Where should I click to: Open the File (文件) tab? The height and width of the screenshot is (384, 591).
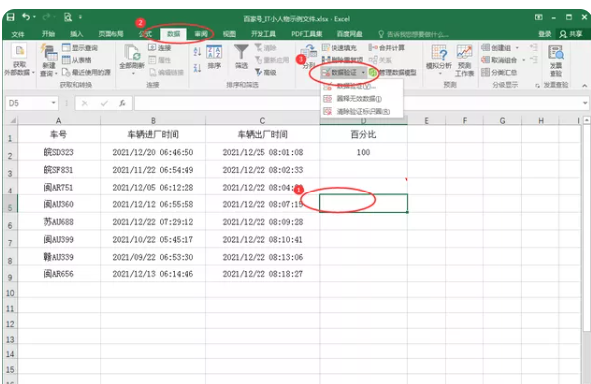18,34
